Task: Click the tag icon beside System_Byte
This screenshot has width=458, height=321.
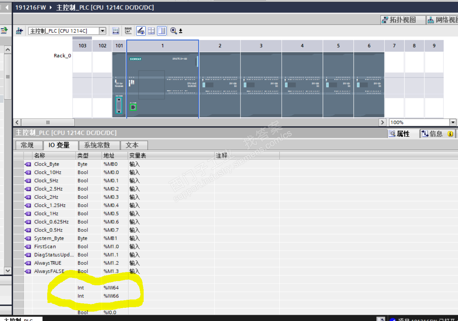Action: click(28, 238)
